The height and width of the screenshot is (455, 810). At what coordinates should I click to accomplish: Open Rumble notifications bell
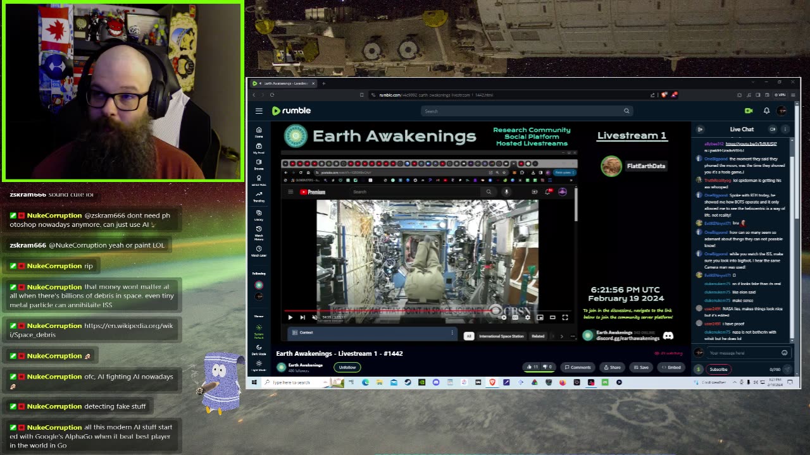[766, 111]
